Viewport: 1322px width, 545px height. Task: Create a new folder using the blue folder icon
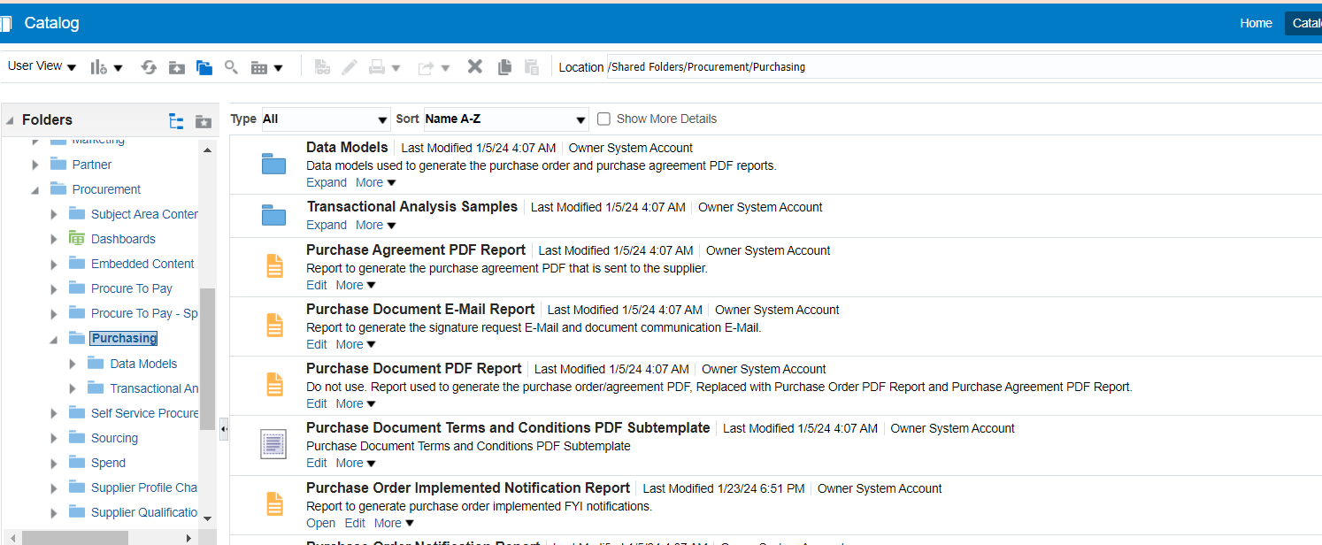point(204,66)
